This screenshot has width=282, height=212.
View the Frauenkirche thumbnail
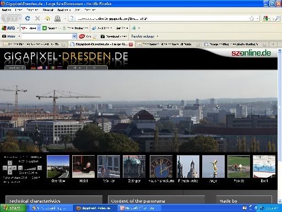click(188, 167)
